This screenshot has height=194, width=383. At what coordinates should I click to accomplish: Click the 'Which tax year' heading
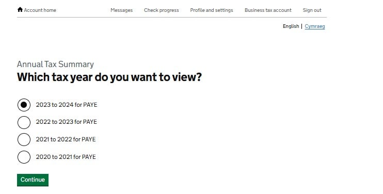pyautogui.click(x=109, y=77)
